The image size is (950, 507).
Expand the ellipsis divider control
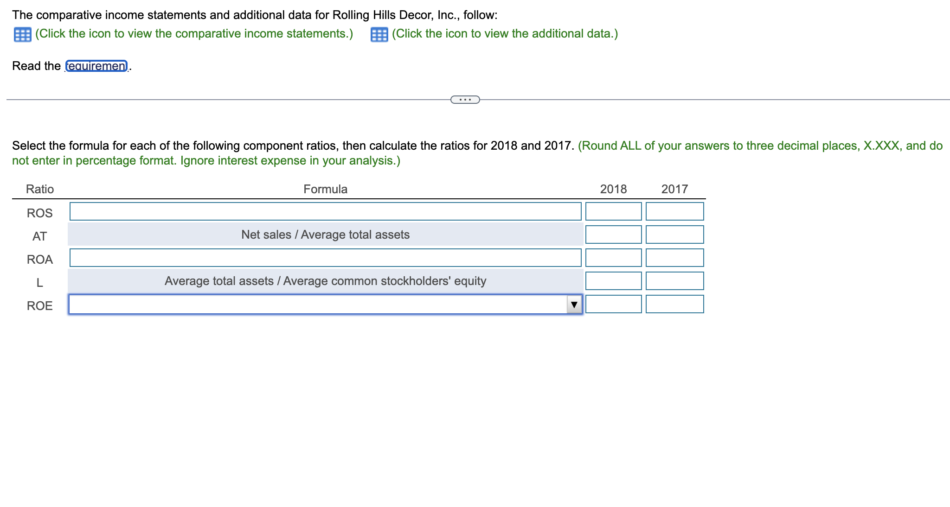[464, 99]
